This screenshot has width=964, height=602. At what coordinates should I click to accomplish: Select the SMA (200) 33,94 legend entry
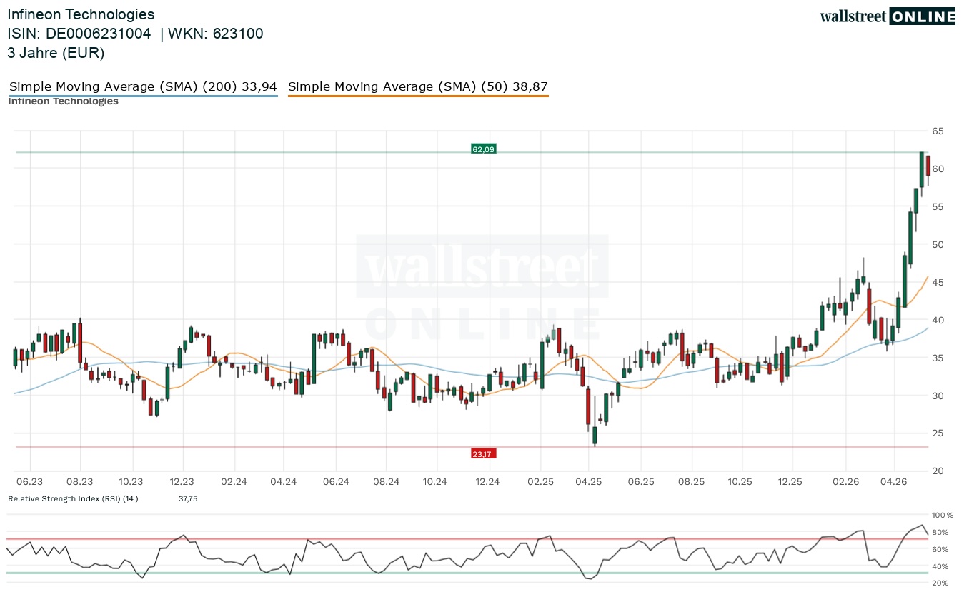tap(143, 86)
